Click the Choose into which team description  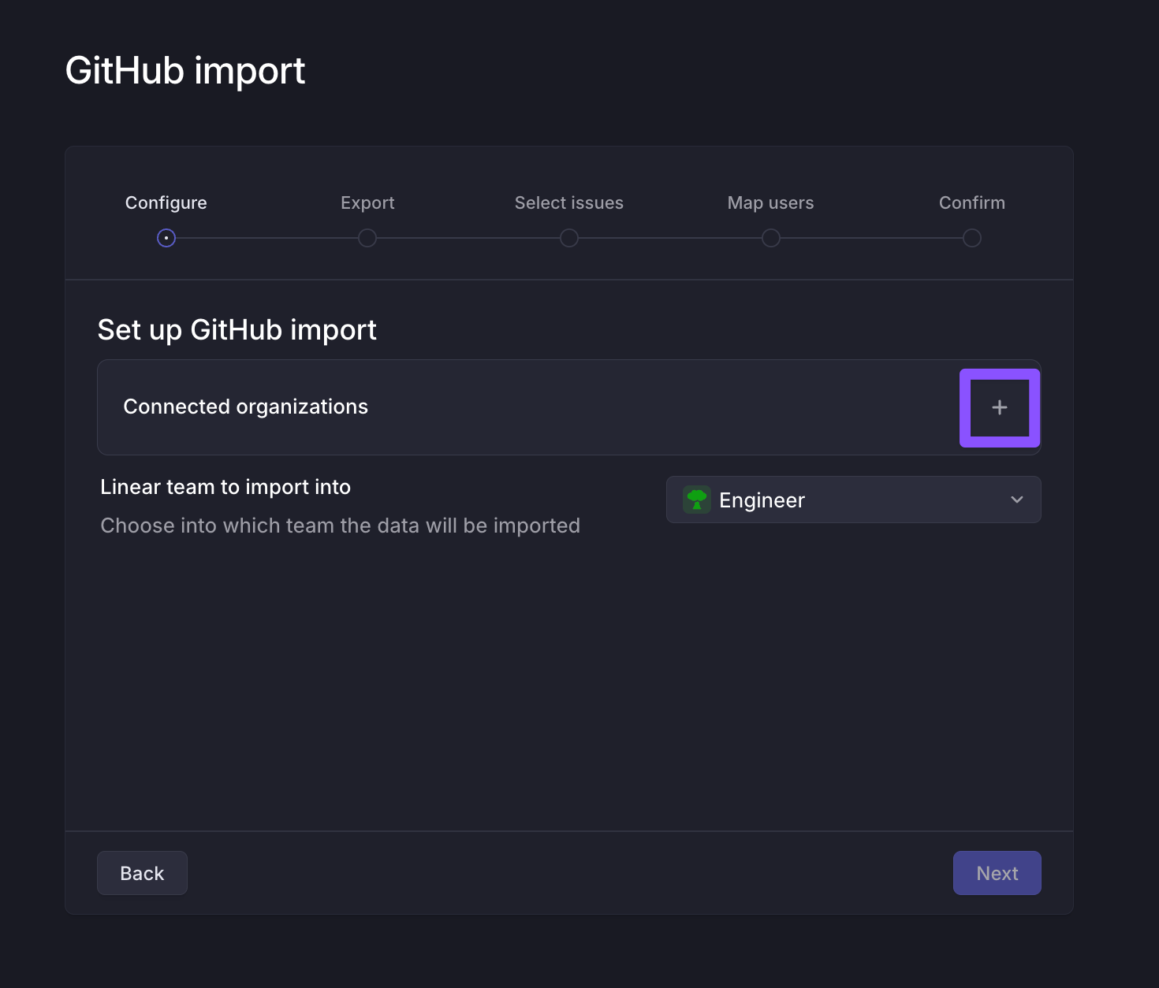point(341,526)
